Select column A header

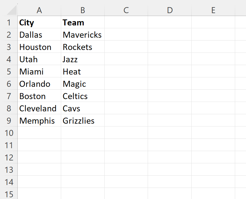click(39, 10)
